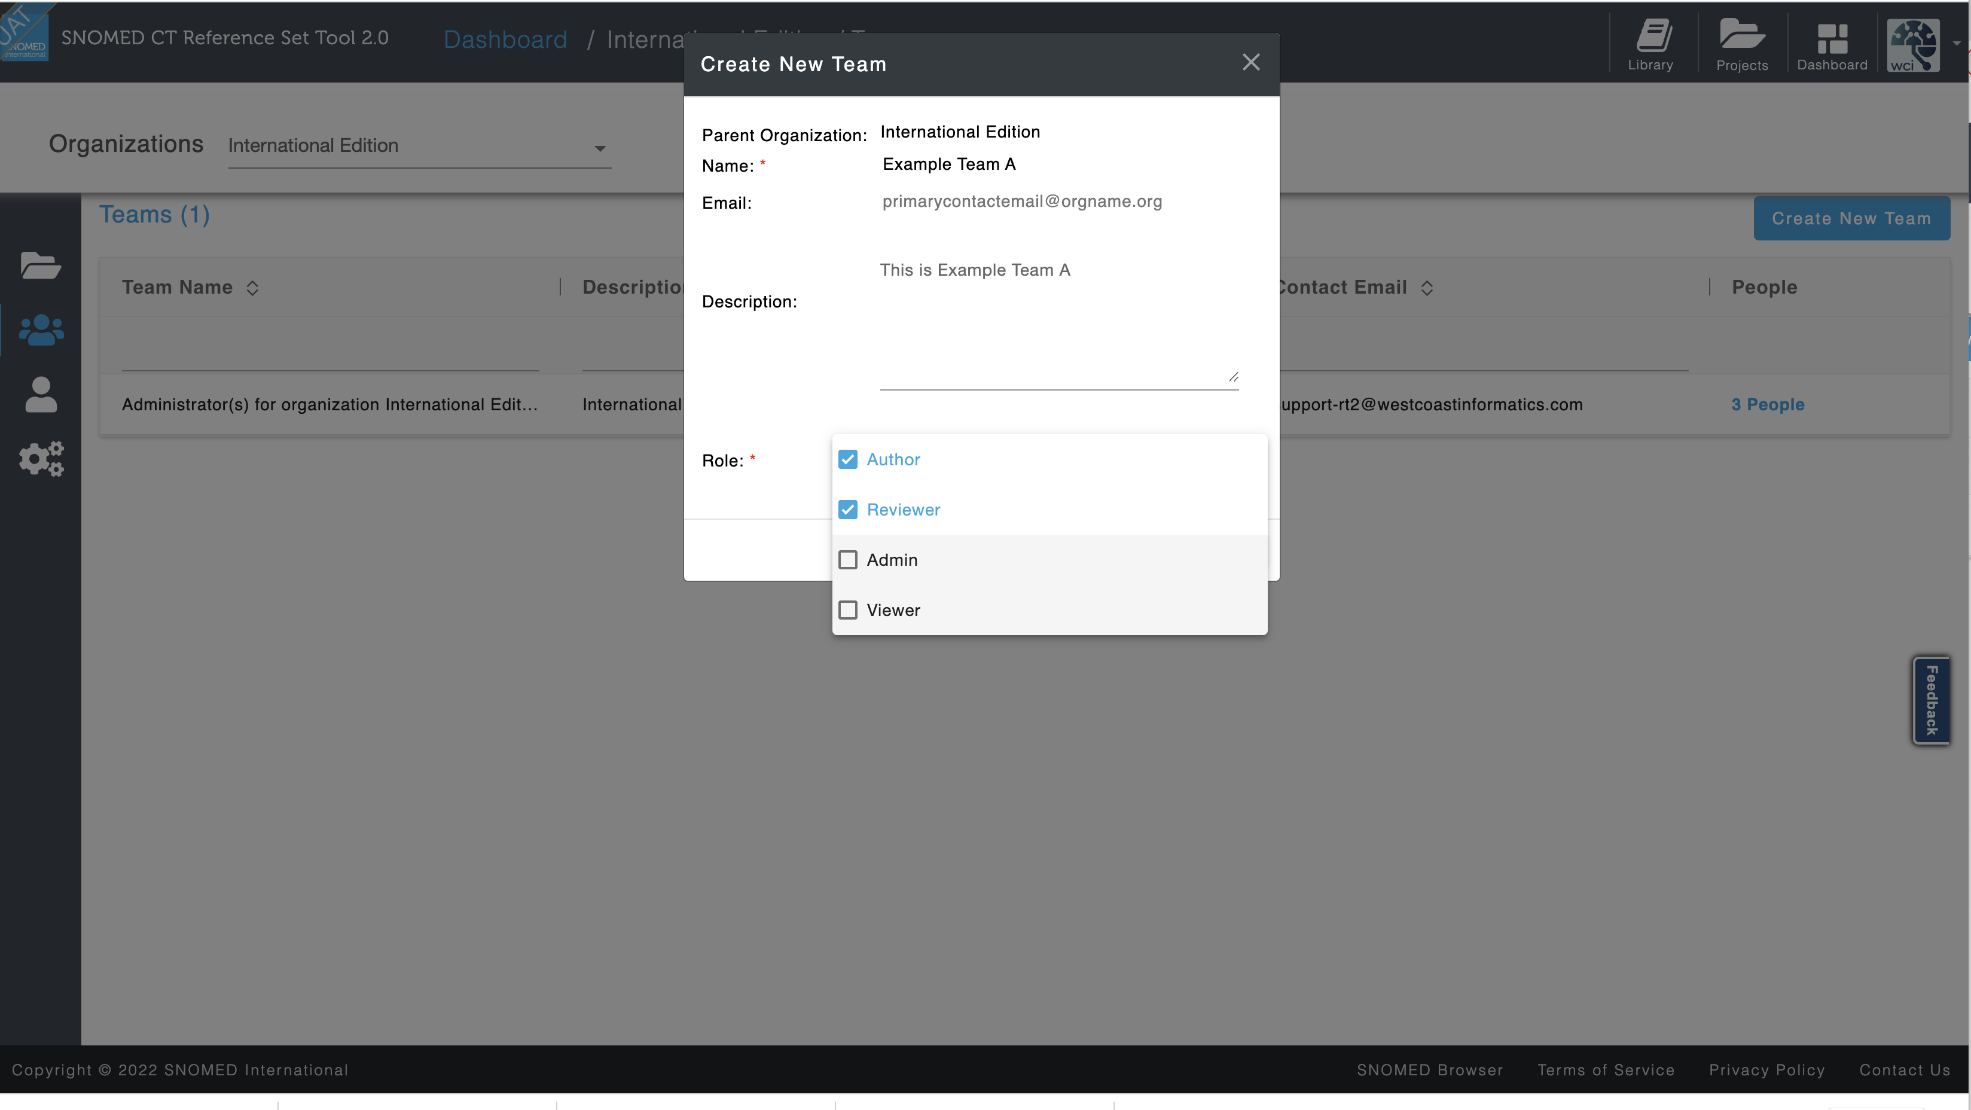
Task: Select the Administrator(s) for organization team row
Action: coord(1024,405)
